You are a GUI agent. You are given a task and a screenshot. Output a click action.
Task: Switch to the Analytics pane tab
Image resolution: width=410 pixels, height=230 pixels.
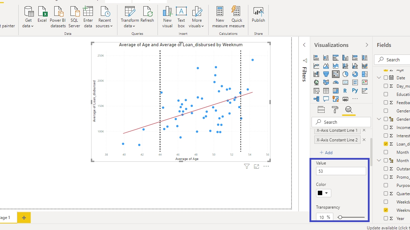[349, 110]
